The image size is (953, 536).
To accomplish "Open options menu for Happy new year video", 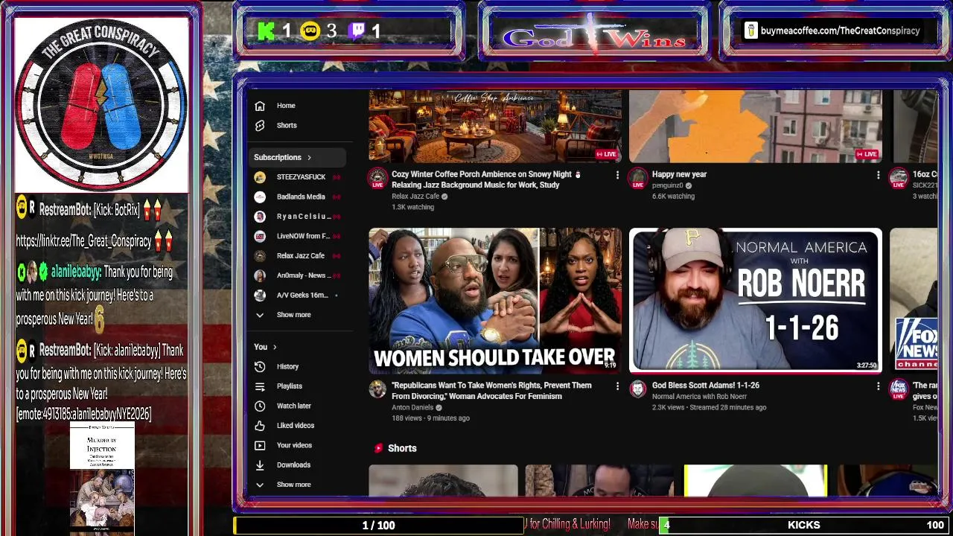I will [878, 175].
